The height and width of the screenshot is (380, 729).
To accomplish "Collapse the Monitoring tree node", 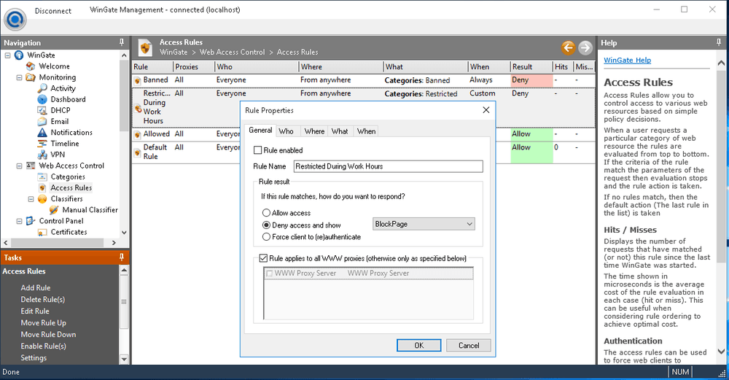I will [19, 77].
